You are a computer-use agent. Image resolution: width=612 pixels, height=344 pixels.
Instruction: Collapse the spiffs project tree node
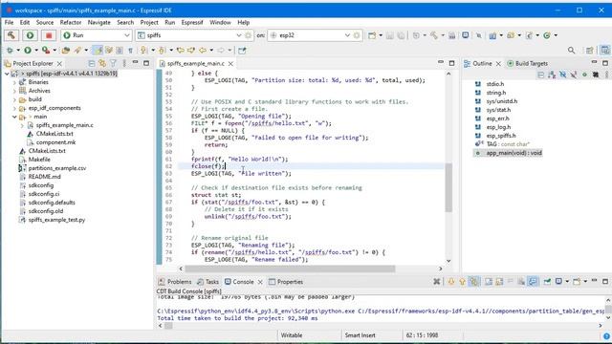coord(7,74)
